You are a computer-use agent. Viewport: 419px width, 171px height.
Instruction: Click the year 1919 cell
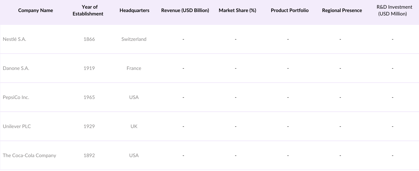(89, 68)
